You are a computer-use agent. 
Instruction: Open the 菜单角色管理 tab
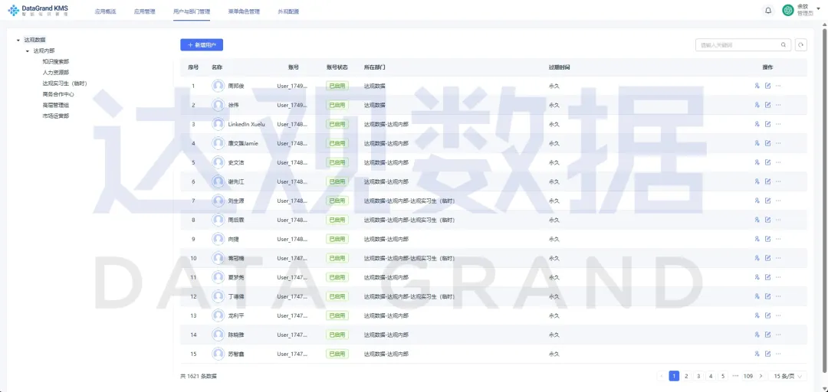point(244,12)
